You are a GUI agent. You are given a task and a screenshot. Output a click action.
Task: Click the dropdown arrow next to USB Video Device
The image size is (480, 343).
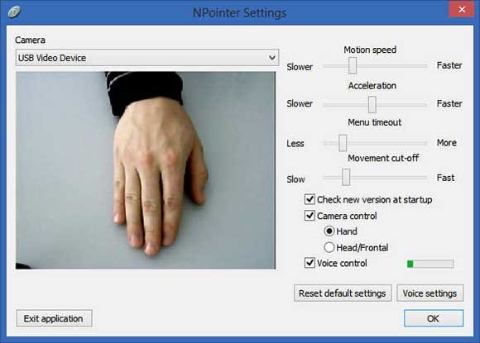271,58
